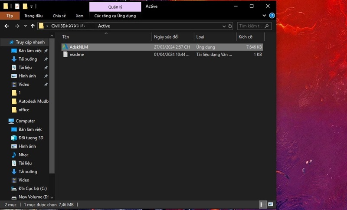This screenshot has width=347, height=210.
Task: Open Đĩa Cục bộ (C:) drive
Action: (32, 189)
